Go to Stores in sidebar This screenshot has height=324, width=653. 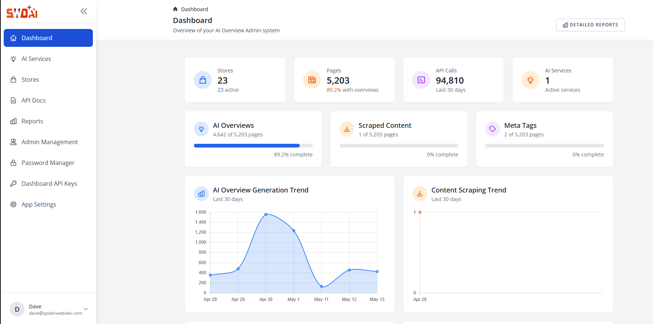pyautogui.click(x=30, y=80)
